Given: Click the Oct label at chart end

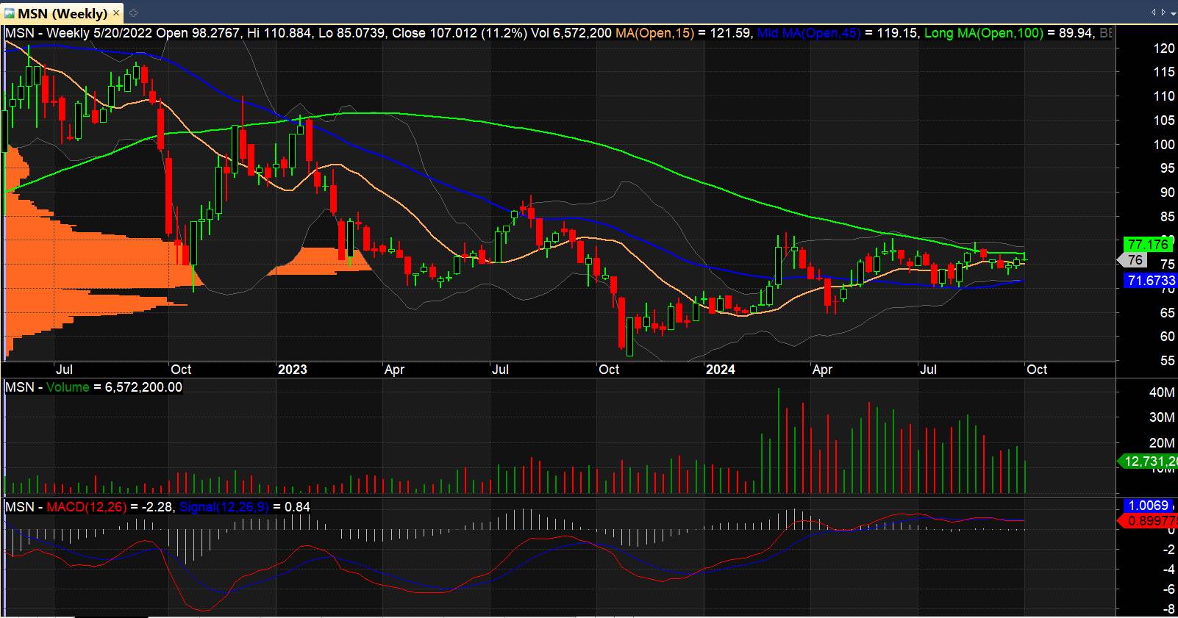Looking at the screenshot, I should point(1037,370).
